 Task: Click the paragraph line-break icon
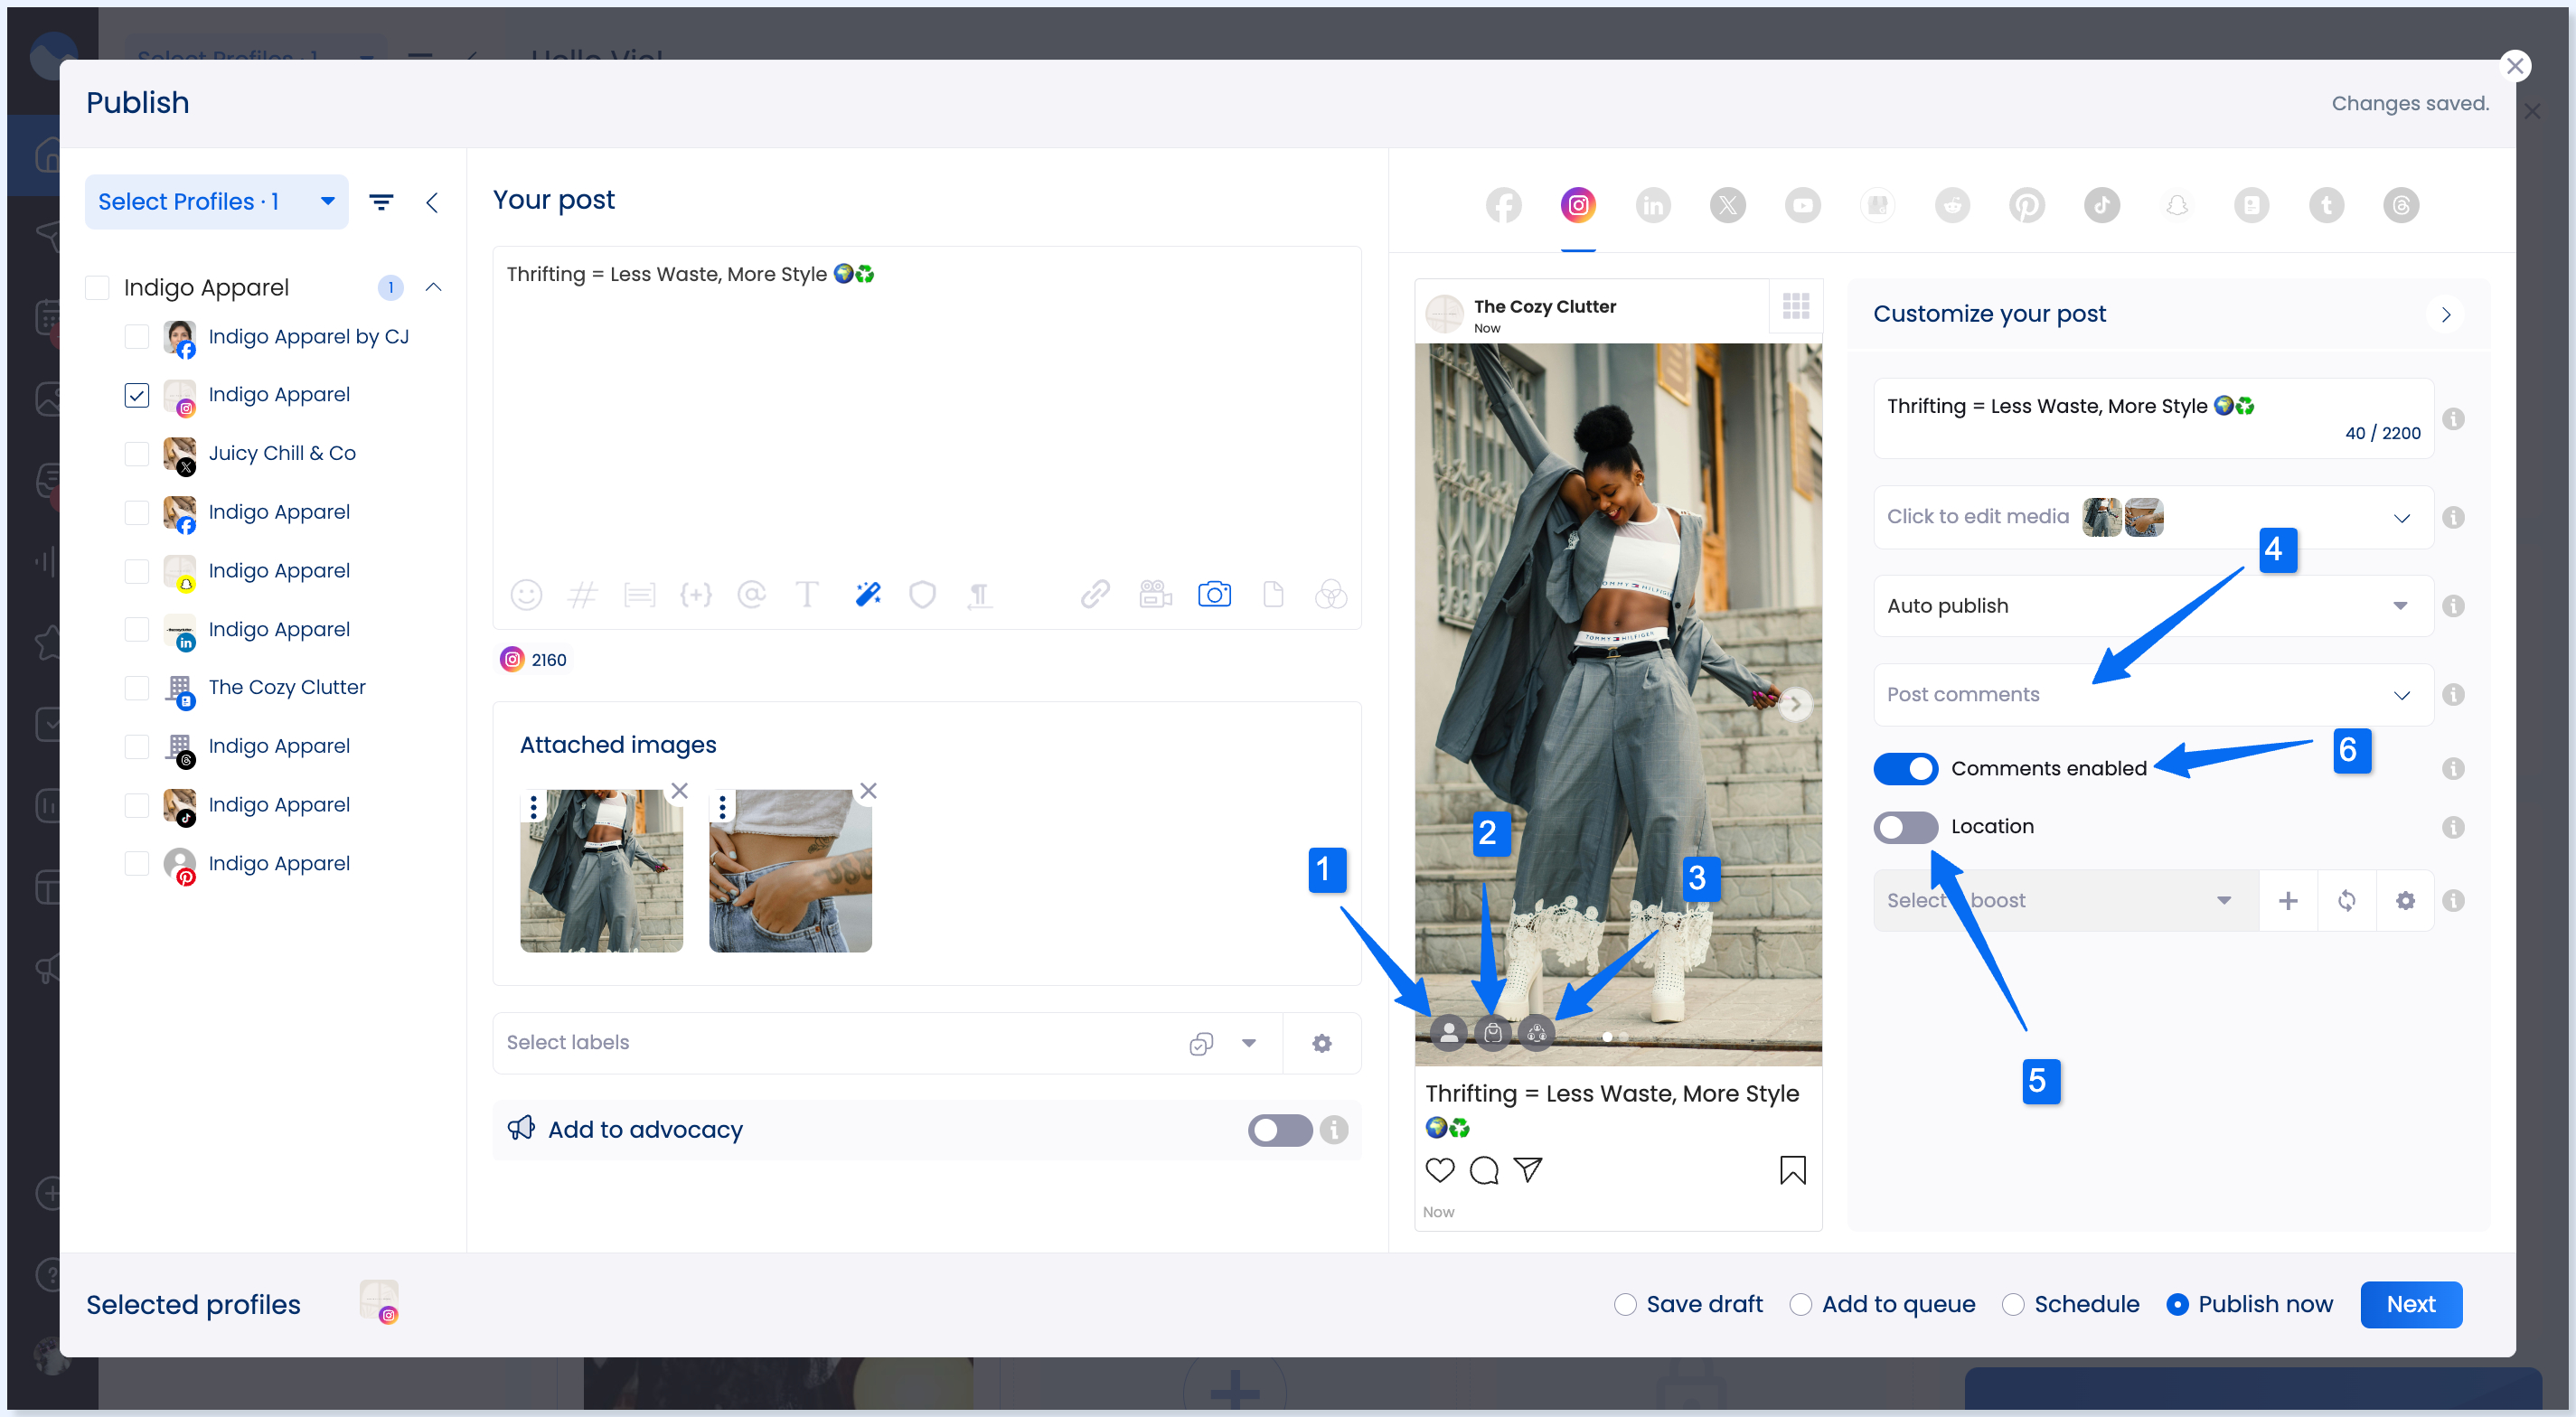point(980,596)
